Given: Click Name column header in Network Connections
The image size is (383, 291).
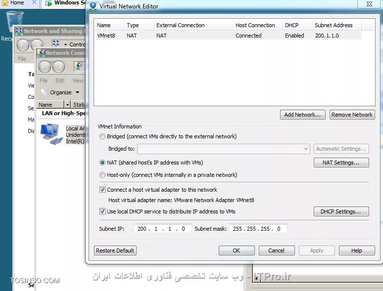Looking at the screenshot, I should [x=50, y=105].
